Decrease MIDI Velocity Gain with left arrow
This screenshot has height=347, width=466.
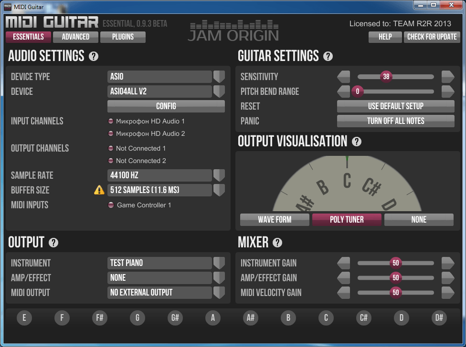pyautogui.click(x=344, y=293)
